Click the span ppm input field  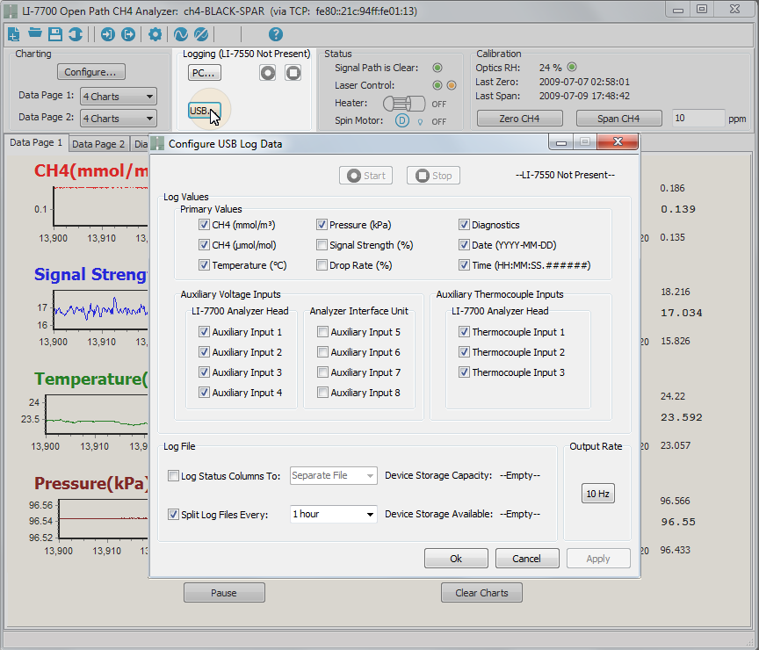point(698,119)
